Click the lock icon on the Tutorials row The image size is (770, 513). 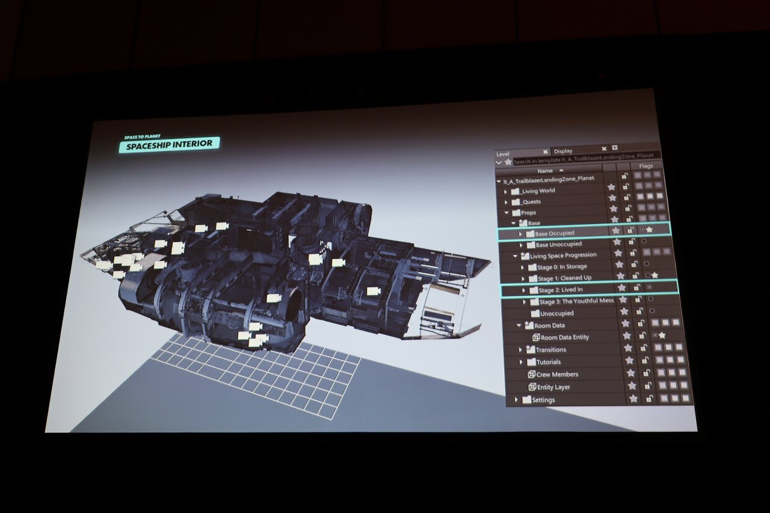pos(645,360)
